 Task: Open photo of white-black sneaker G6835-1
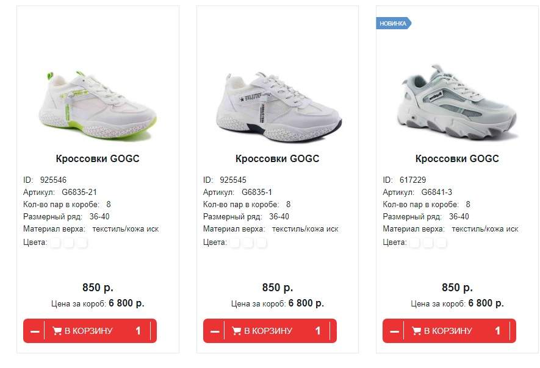click(278, 107)
